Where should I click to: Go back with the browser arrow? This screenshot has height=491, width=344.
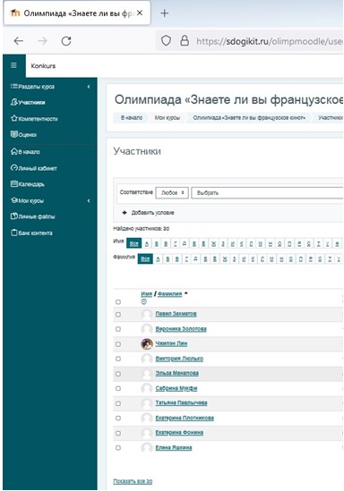pos(19,41)
